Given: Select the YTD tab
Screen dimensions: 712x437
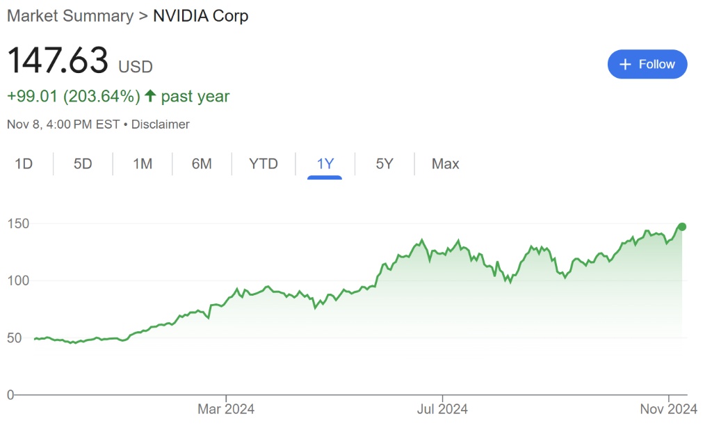Looking at the screenshot, I should coord(264,164).
